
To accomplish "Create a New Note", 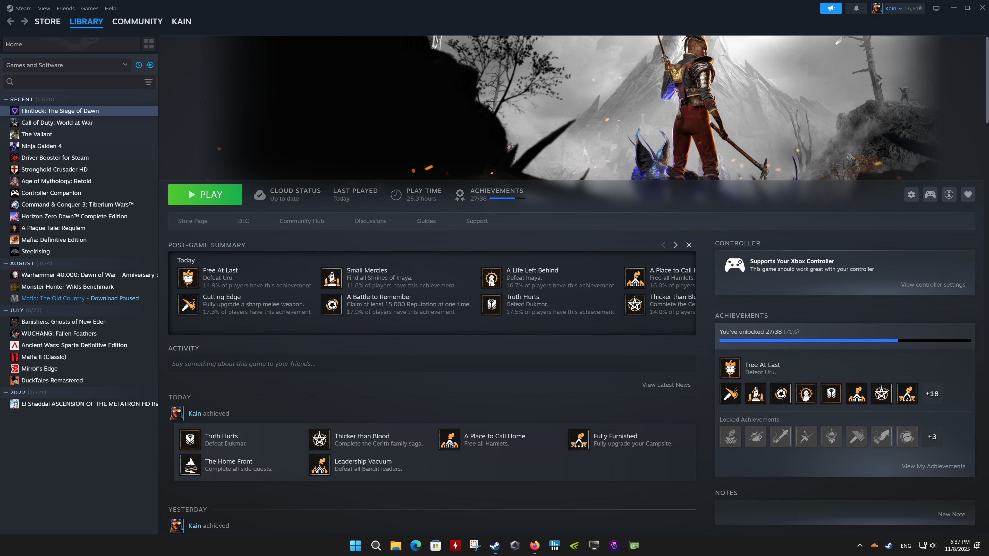I will coord(951,515).
